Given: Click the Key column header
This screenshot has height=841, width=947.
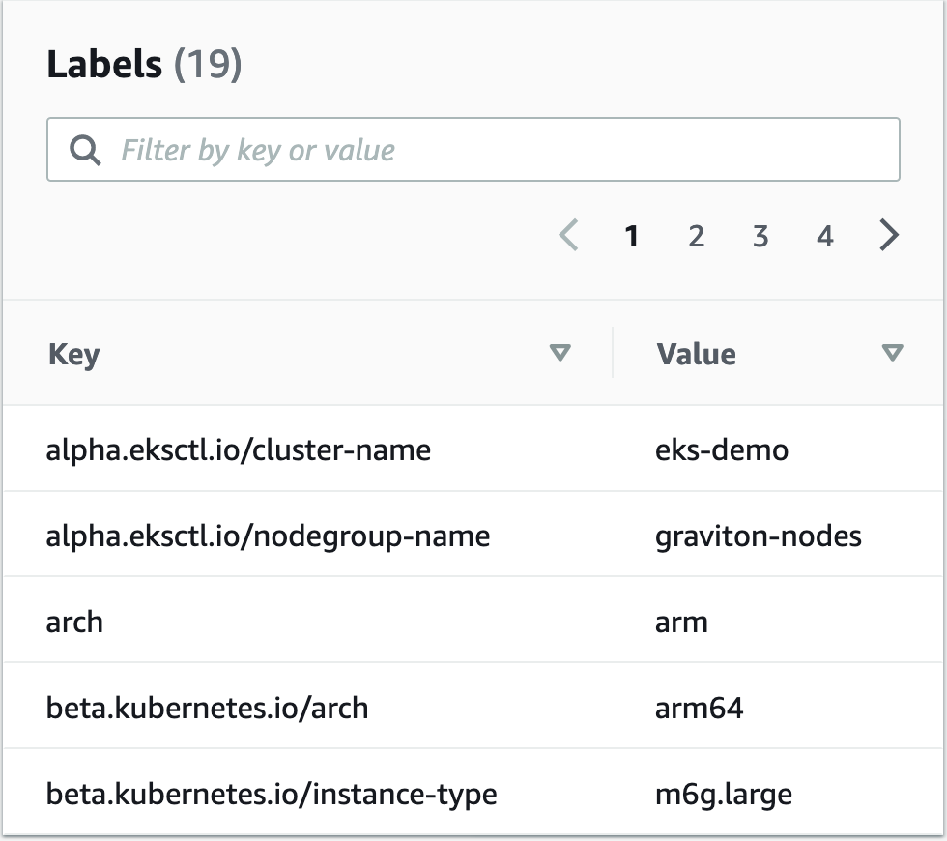Looking at the screenshot, I should pyautogui.click(x=73, y=354).
